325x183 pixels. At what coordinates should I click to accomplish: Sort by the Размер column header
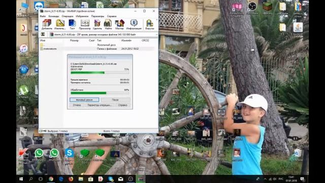[x=74, y=41]
